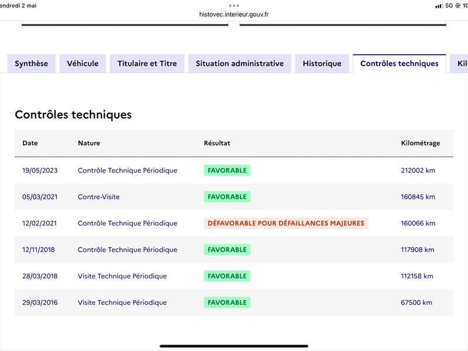Click FAVORABLE badge for 12/11/2018
Image resolution: width=468 pixels, height=351 pixels.
click(227, 250)
